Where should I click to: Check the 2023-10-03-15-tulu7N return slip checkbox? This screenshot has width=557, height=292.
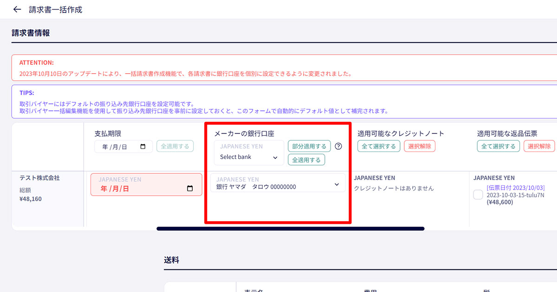(478, 195)
